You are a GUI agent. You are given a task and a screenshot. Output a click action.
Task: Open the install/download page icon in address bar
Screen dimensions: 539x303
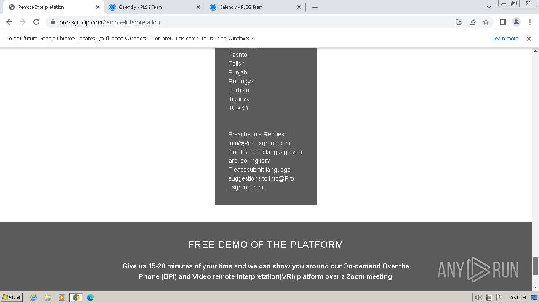click(459, 22)
